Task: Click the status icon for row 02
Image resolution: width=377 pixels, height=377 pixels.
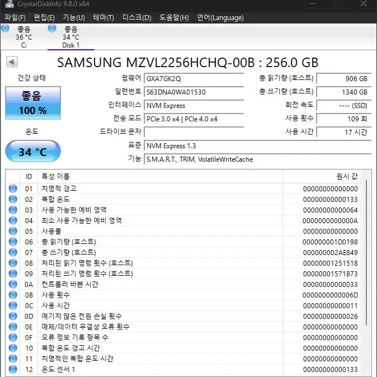Action: pos(13,199)
